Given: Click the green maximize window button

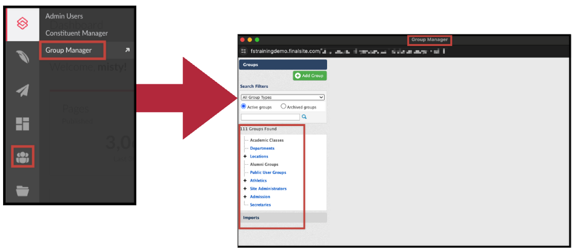Looking at the screenshot, I should (x=257, y=39).
